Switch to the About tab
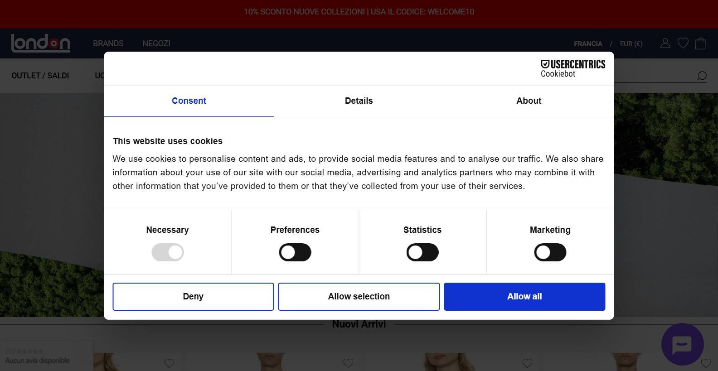The height and width of the screenshot is (371, 718). [529, 101]
